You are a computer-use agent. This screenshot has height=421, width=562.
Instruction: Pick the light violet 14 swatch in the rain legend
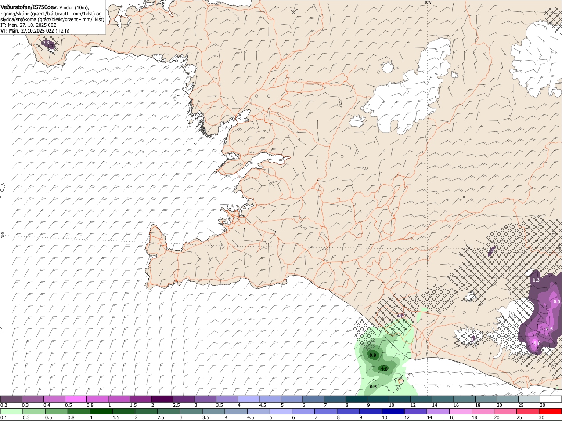(438, 412)
